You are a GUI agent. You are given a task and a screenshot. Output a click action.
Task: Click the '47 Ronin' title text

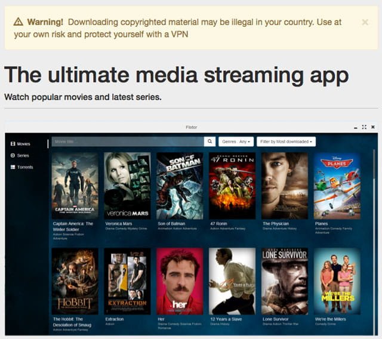[x=218, y=224]
